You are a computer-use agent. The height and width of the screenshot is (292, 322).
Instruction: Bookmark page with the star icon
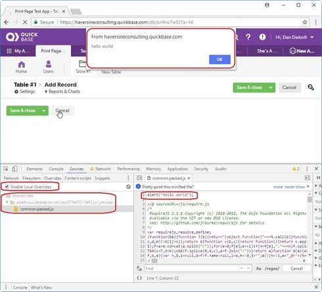305,22
